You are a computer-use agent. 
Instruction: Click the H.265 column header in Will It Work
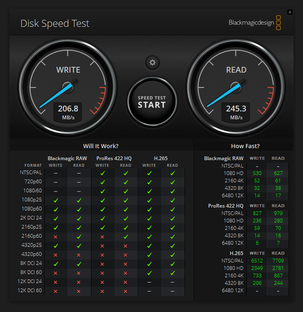pyautogui.click(x=161, y=158)
